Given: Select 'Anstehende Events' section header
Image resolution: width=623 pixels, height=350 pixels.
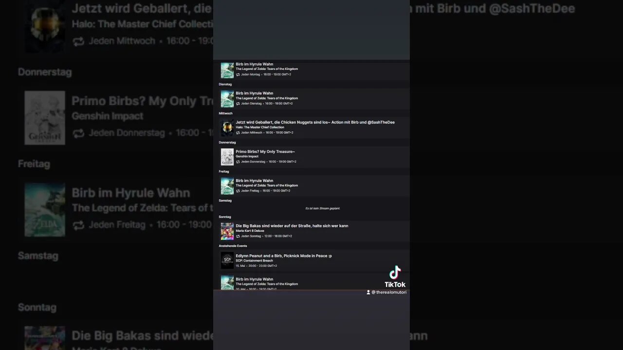Looking at the screenshot, I should pos(233,246).
